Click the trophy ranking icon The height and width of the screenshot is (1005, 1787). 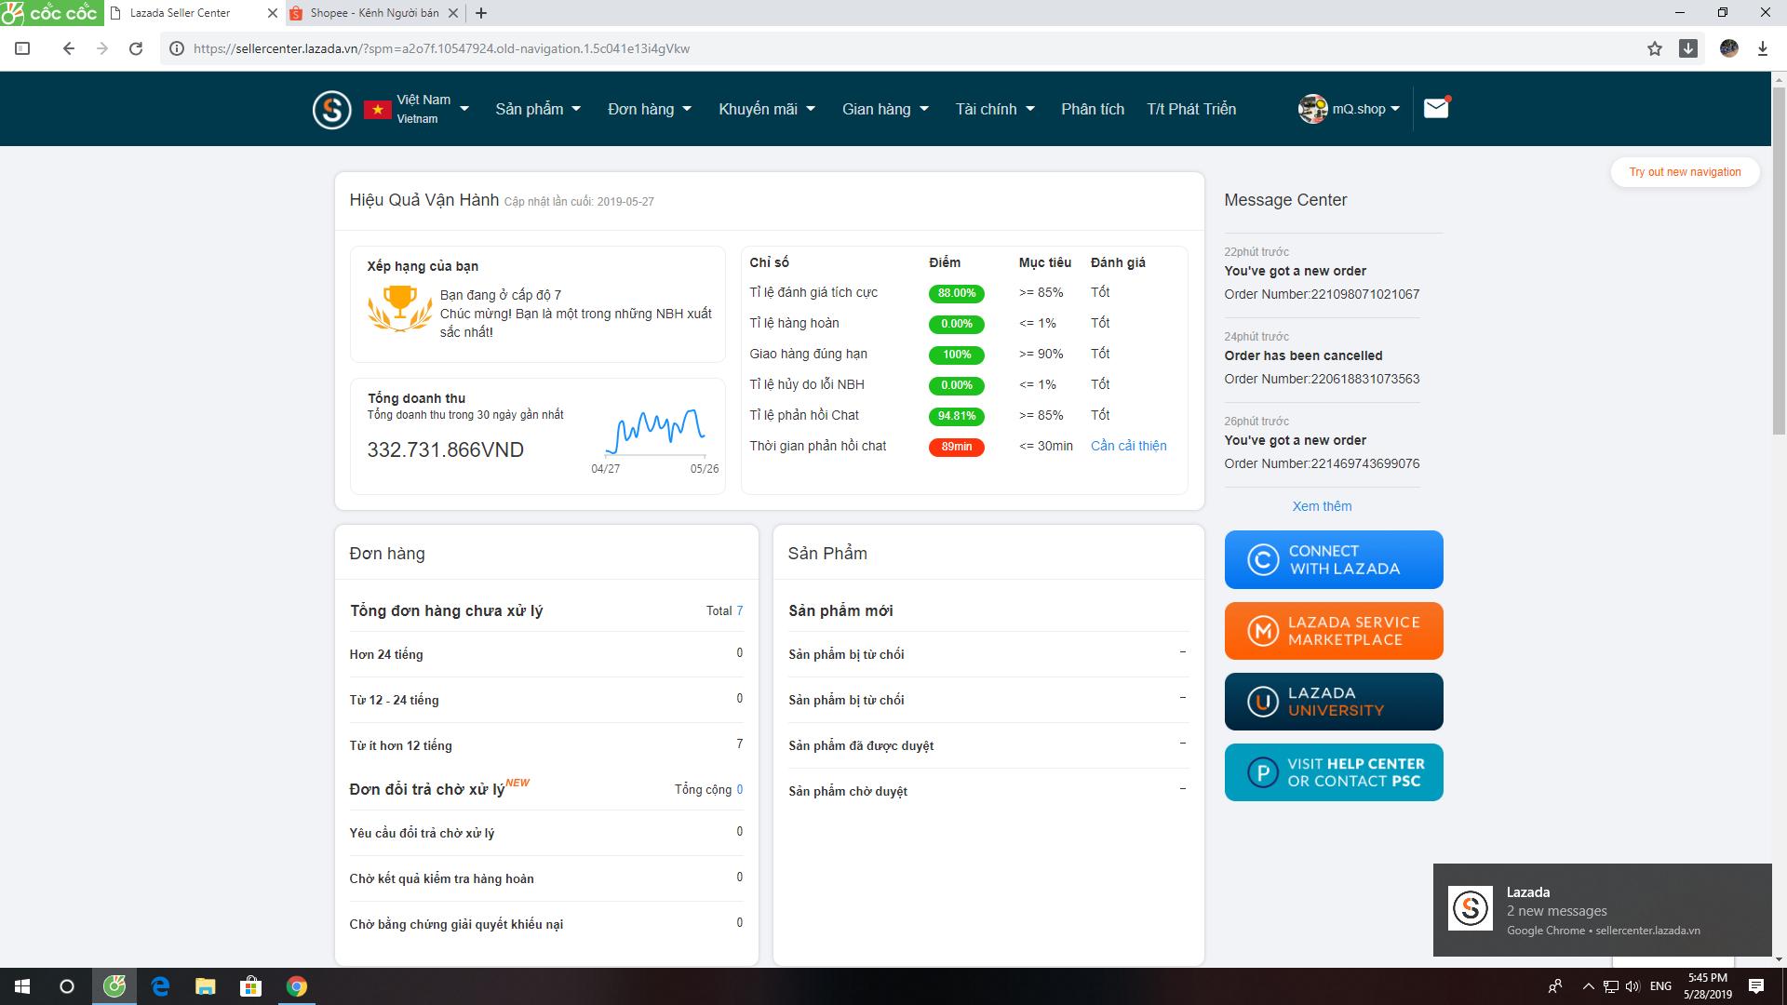pyautogui.click(x=400, y=308)
